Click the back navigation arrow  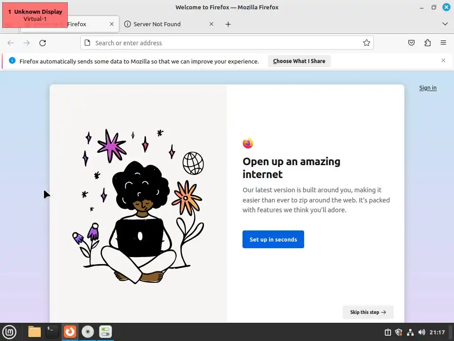tap(11, 43)
